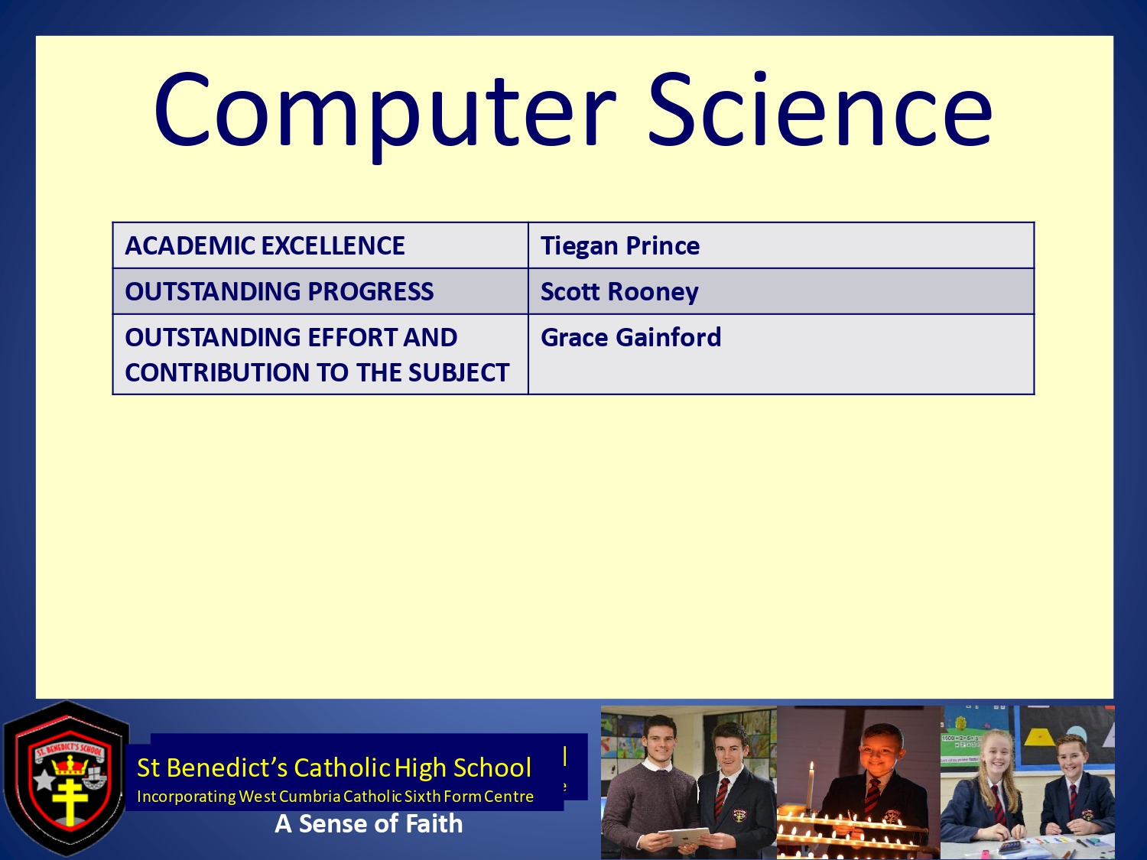This screenshot has width=1147, height=860.
Task: Click the silver star on the crest
Action: click(43, 780)
